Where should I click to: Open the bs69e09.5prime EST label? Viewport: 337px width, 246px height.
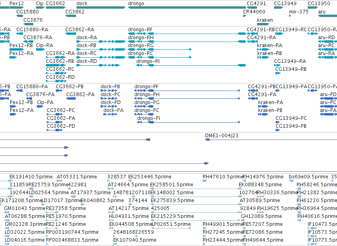[x=308, y=177]
